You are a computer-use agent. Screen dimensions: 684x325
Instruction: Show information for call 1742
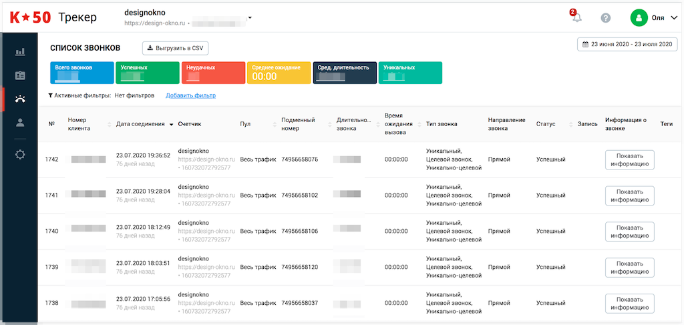[x=629, y=159]
